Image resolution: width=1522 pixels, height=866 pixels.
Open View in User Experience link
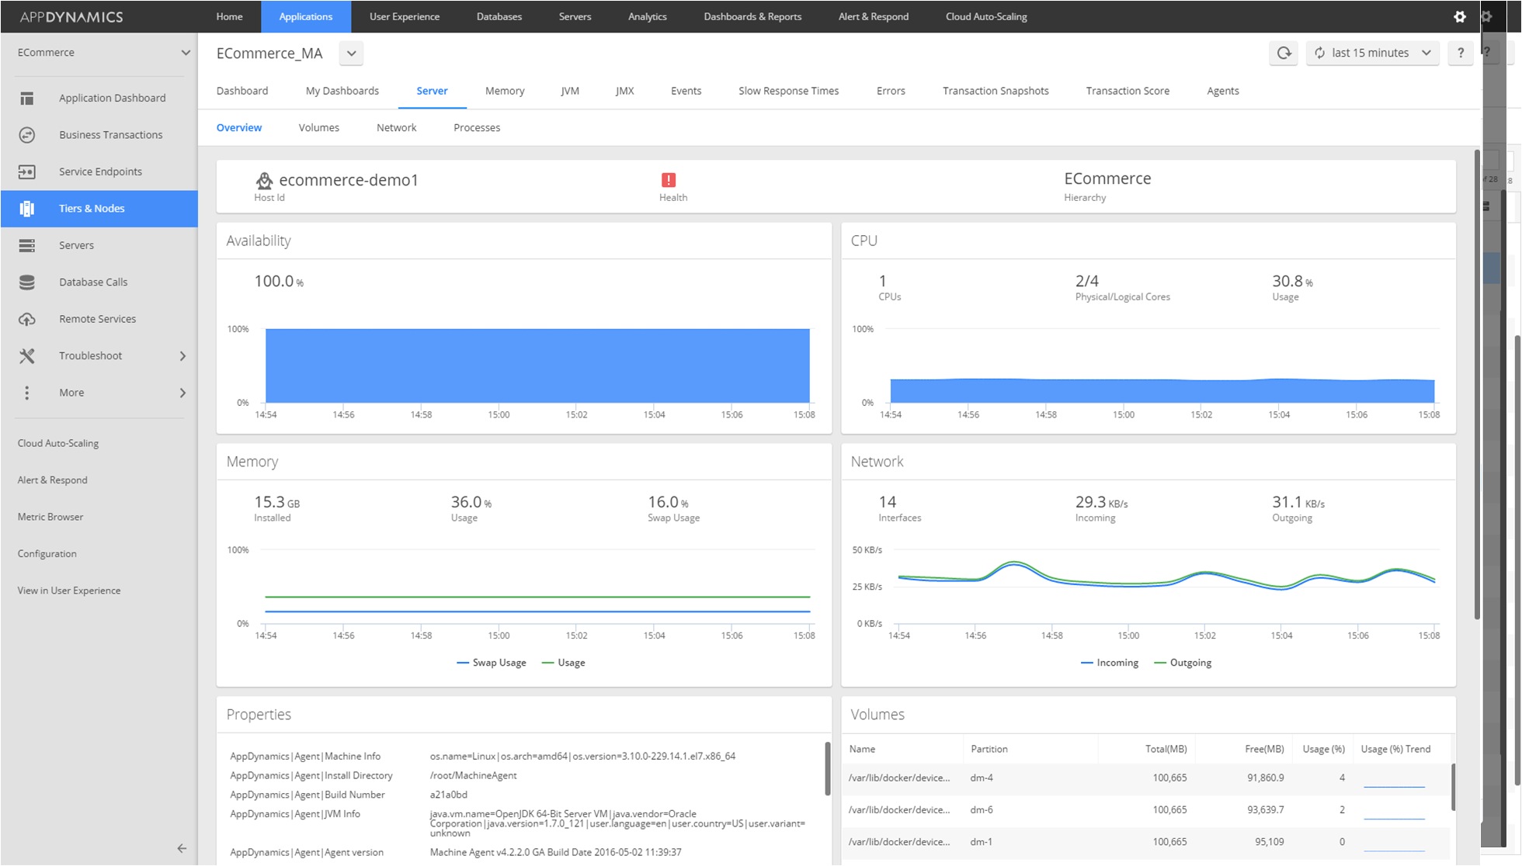click(69, 591)
